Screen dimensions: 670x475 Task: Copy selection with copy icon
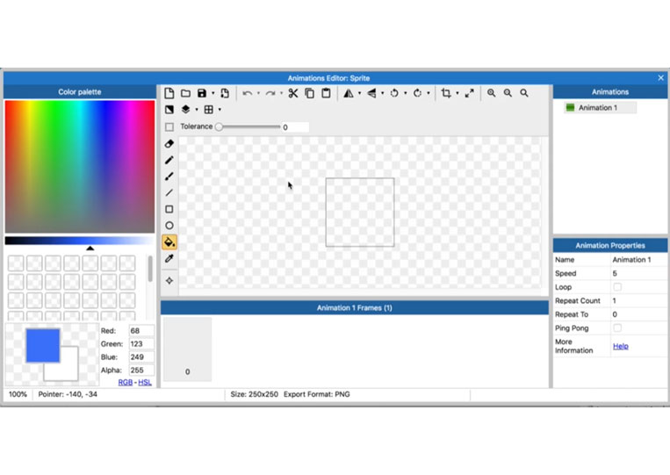tap(309, 93)
